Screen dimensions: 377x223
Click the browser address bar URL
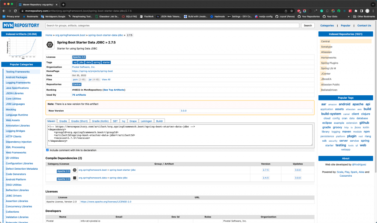pyautogui.click(x=78, y=11)
